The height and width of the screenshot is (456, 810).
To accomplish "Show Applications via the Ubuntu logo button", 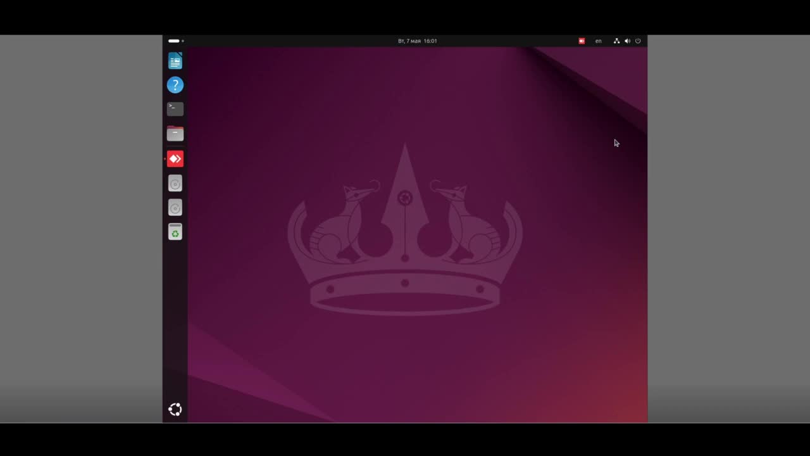I will point(175,409).
